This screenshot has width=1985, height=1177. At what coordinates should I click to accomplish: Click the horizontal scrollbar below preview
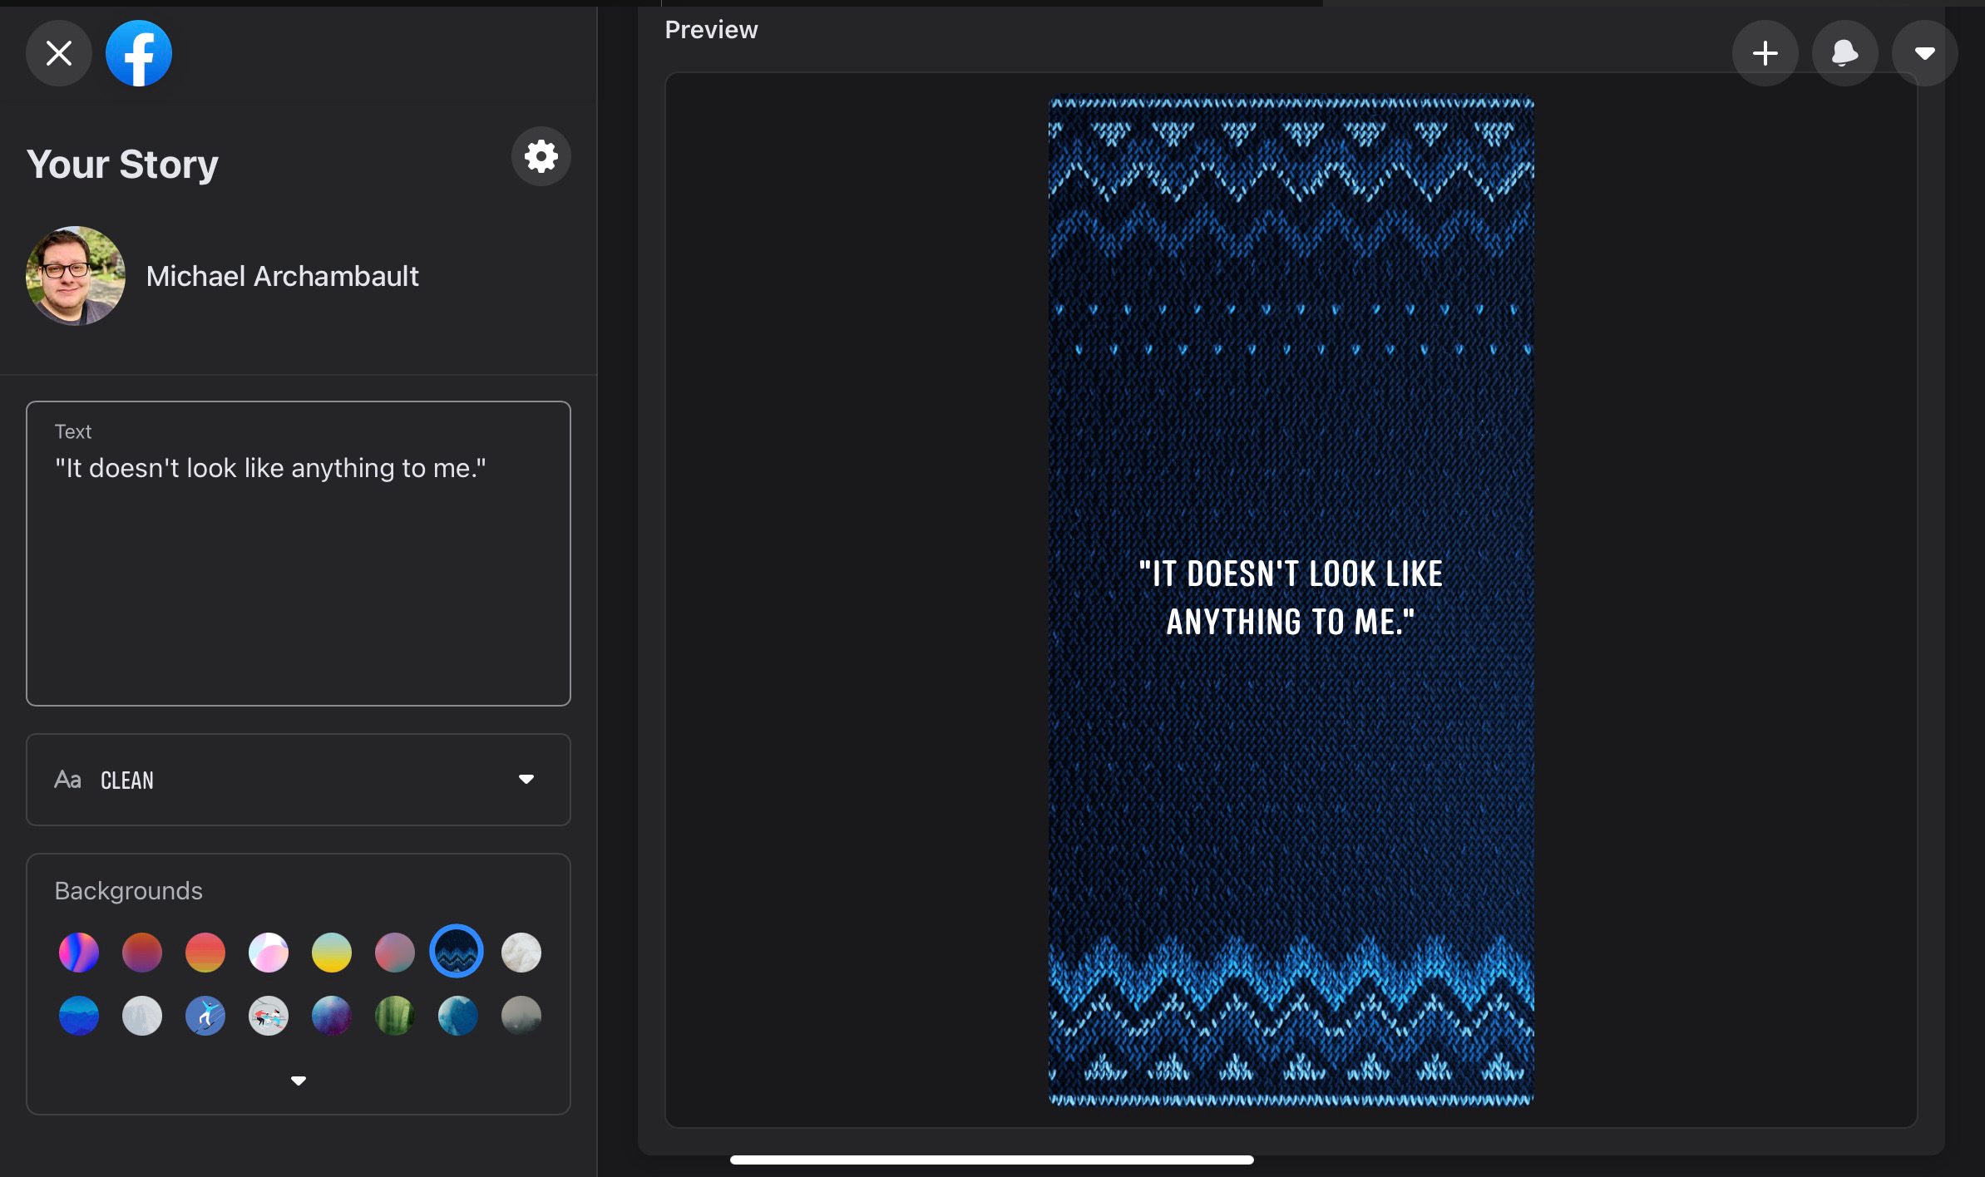[991, 1160]
